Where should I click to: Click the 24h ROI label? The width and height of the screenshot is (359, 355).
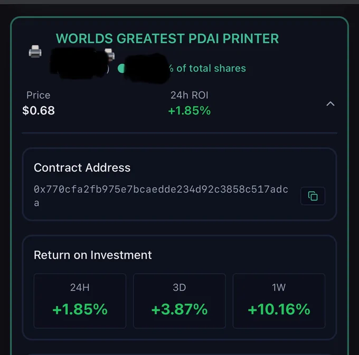(190, 95)
